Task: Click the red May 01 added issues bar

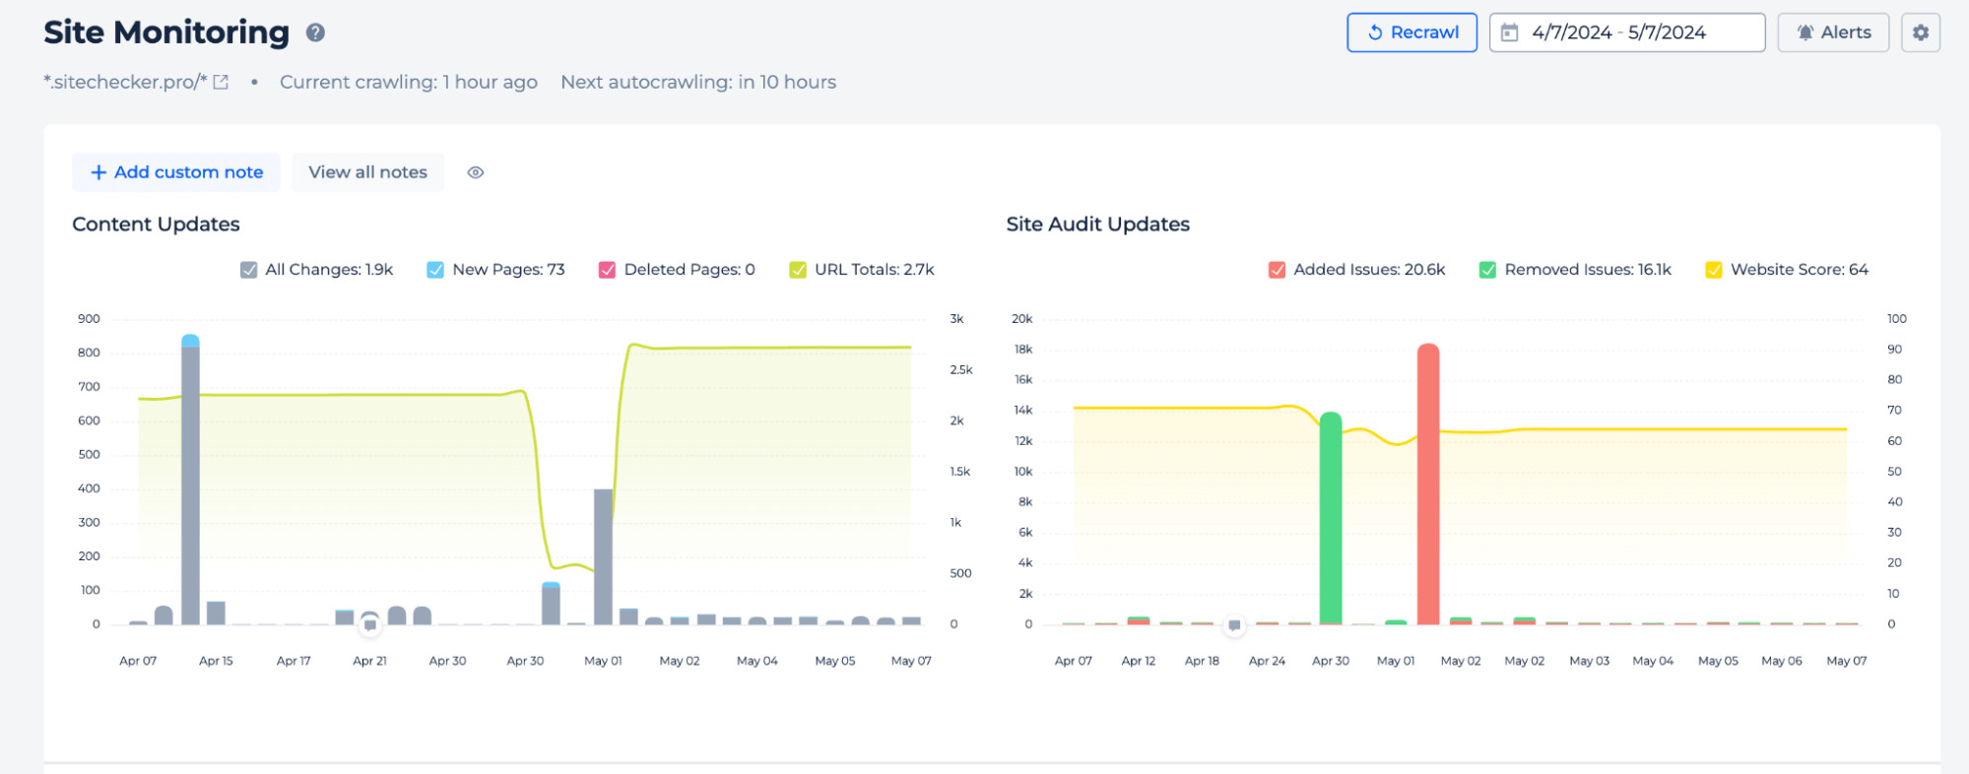Action: coord(1428,484)
